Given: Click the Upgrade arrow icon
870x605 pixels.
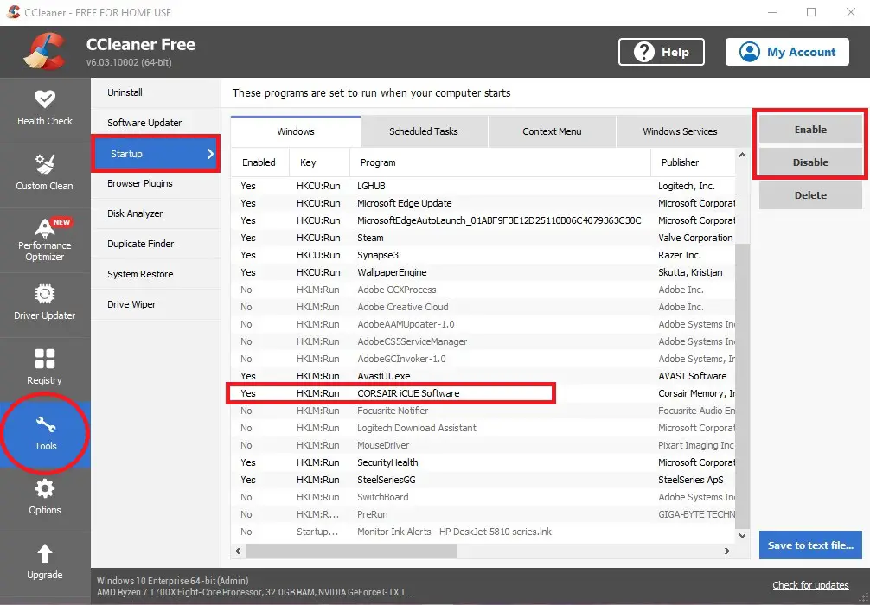Looking at the screenshot, I should (x=45, y=553).
